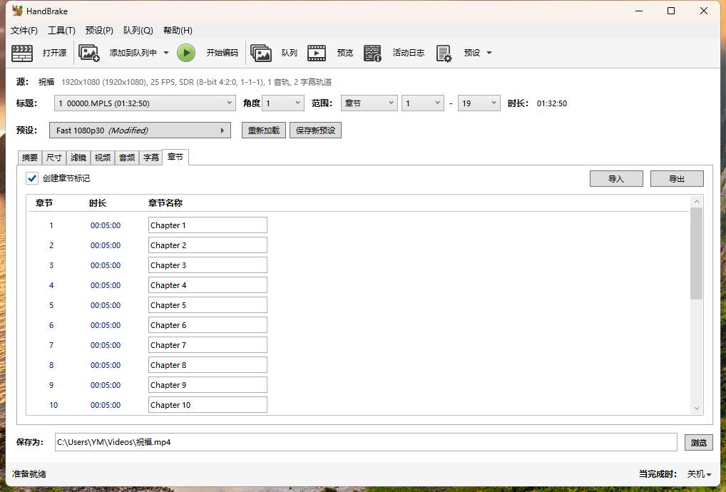Click the Chapter 4 name field

[208, 285]
